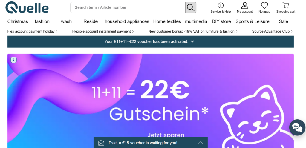The height and width of the screenshot is (148, 306).
Task: Open the Shopping cart icon
Action: (286, 5)
